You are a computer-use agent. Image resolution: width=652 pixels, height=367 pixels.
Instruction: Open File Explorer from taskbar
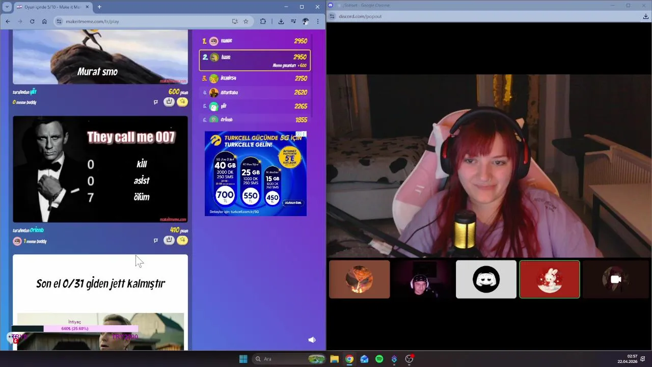click(334, 359)
